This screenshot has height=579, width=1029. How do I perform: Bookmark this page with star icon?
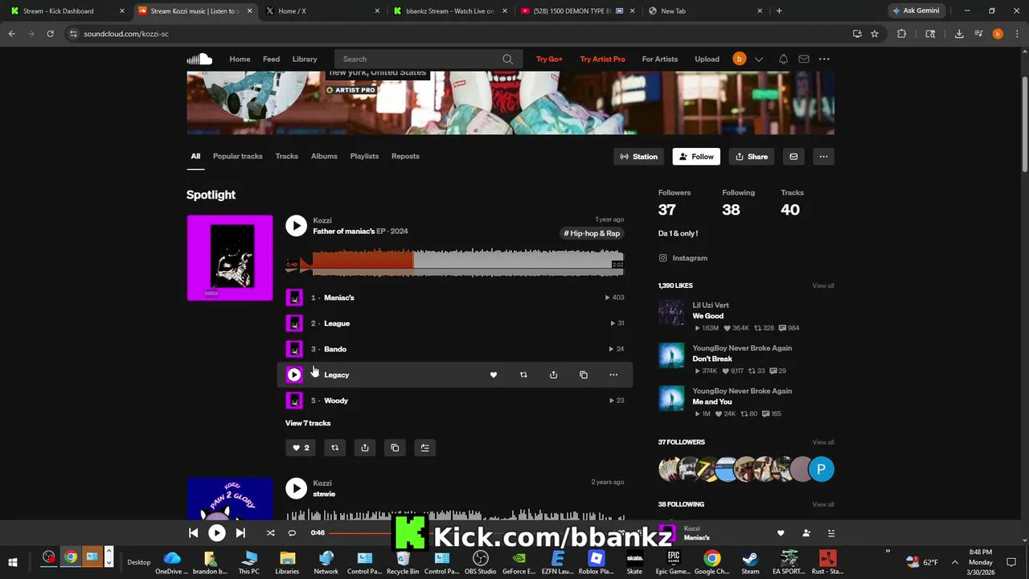[875, 34]
